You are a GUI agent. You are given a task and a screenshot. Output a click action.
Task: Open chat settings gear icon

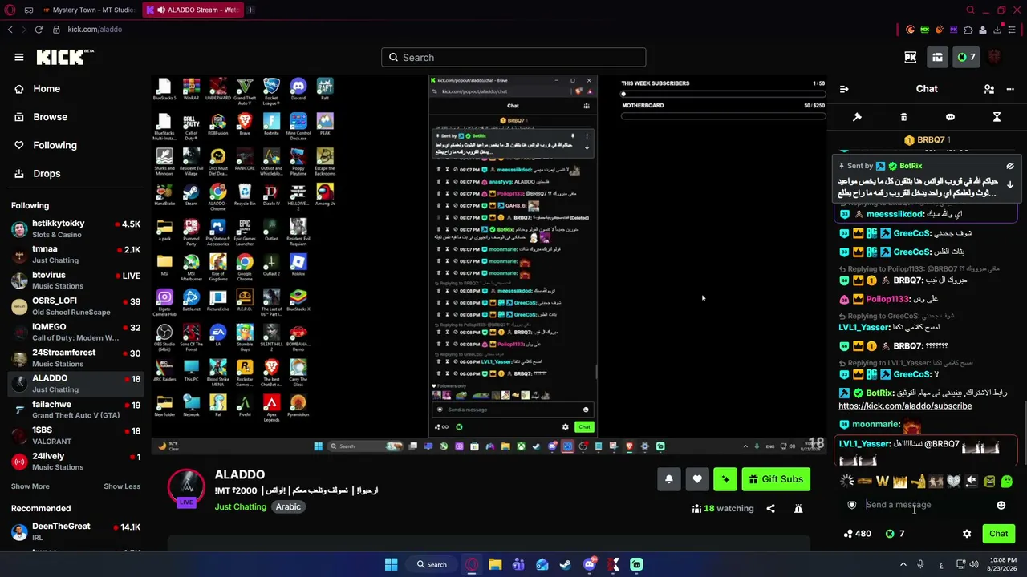(967, 534)
